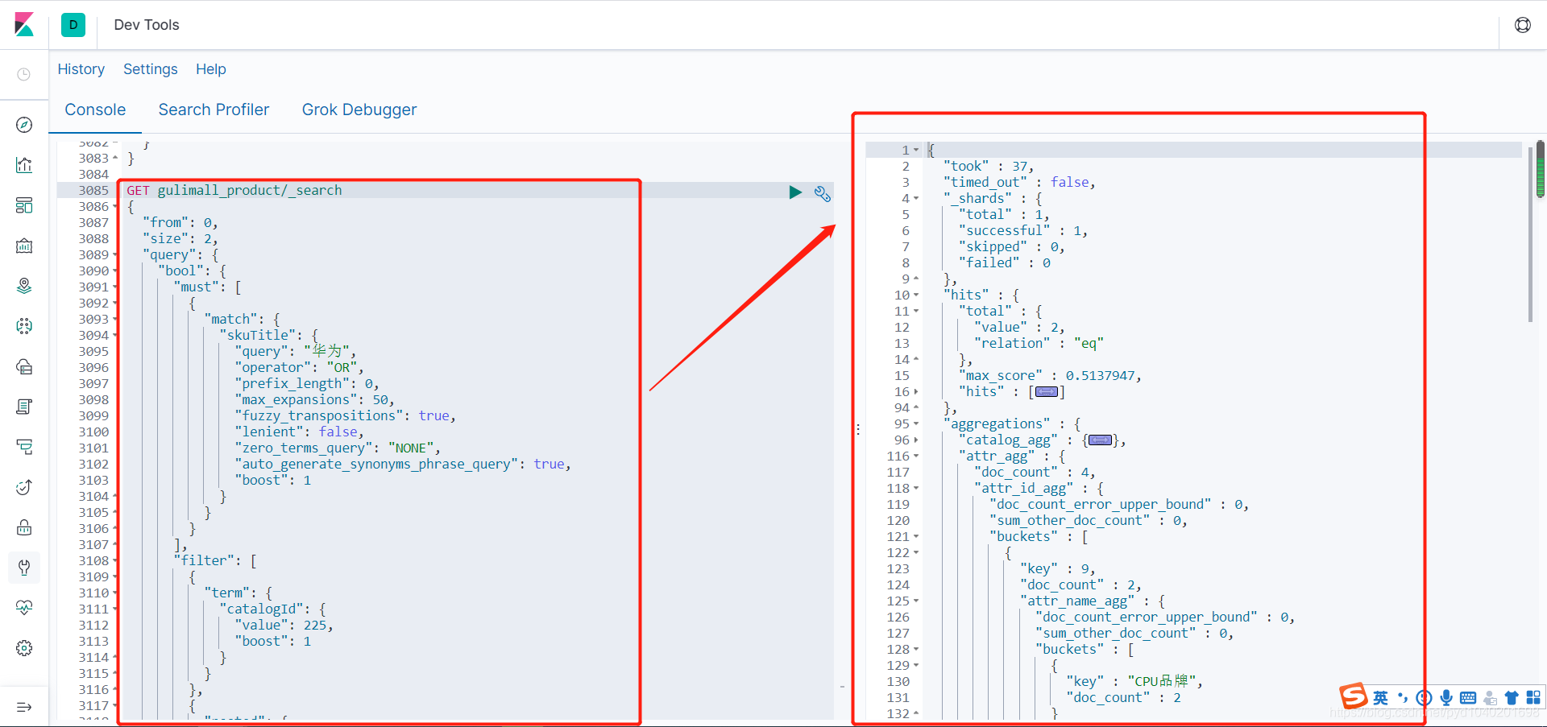1547x727 pixels.
Task: Open SIEM lock icon in sidebar
Action: point(24,527)
